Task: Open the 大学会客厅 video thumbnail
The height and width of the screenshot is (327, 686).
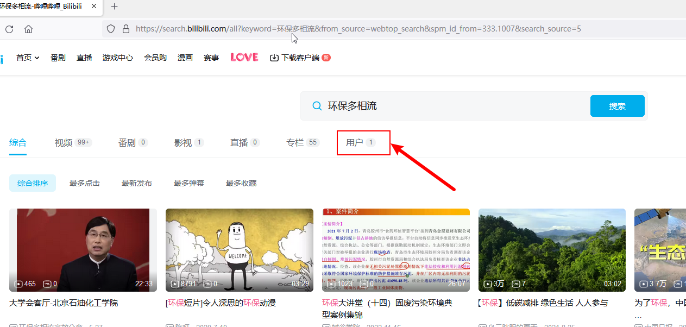Action: click(x=83, y=250)
